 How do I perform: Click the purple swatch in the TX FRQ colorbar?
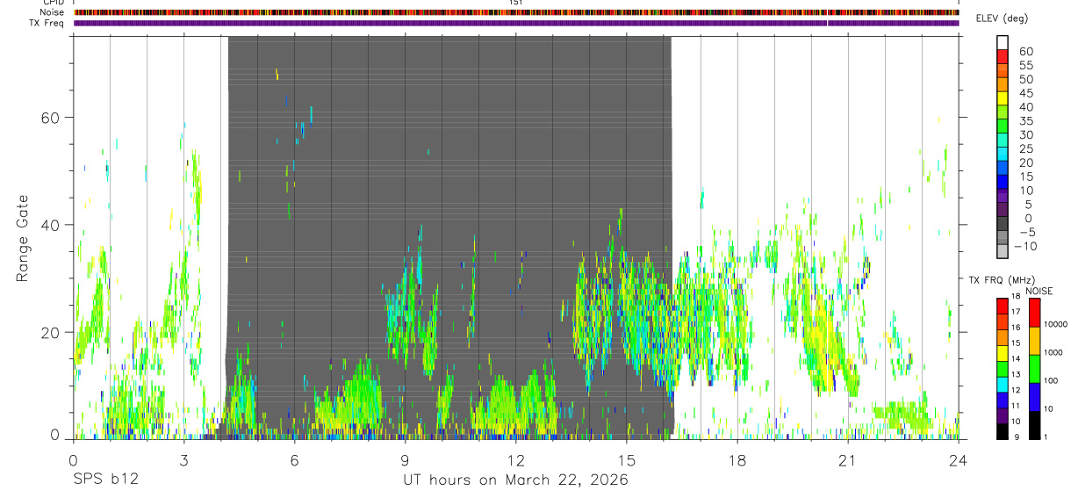point(1002,416)
